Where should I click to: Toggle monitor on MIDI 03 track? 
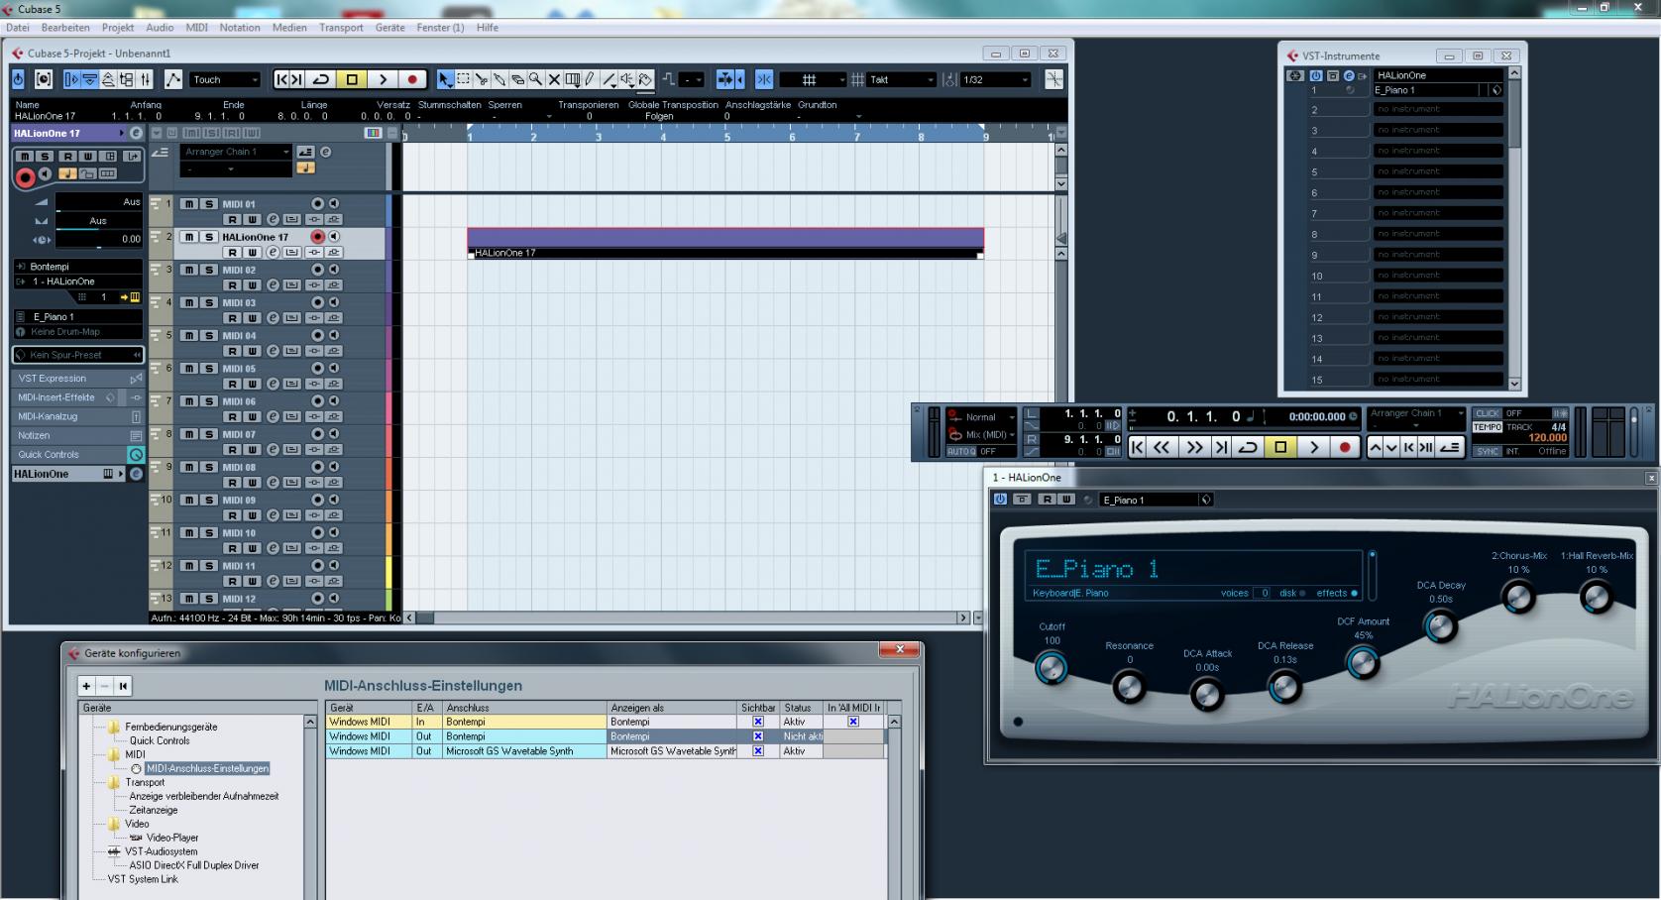(334, 302)
